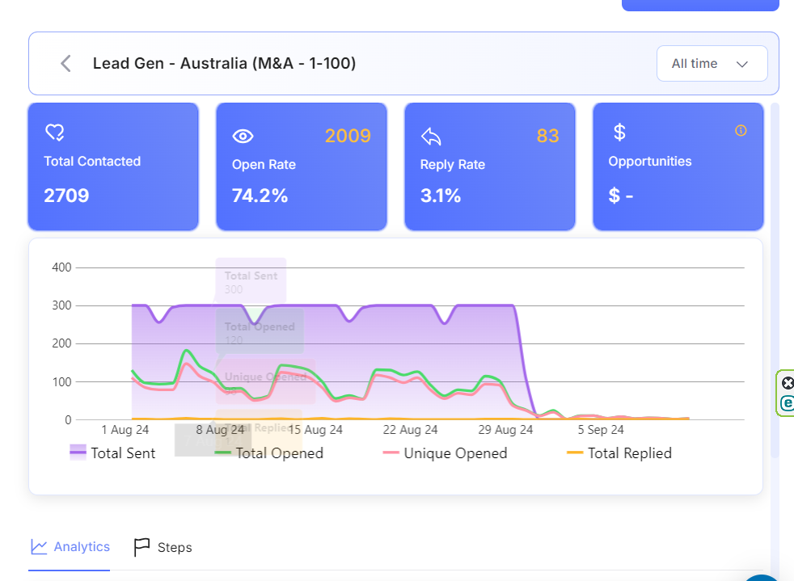The width and height of the screenshot is (794, 581).
Task: Switch to the Analytics tab
Action: [x=70, y=547]
